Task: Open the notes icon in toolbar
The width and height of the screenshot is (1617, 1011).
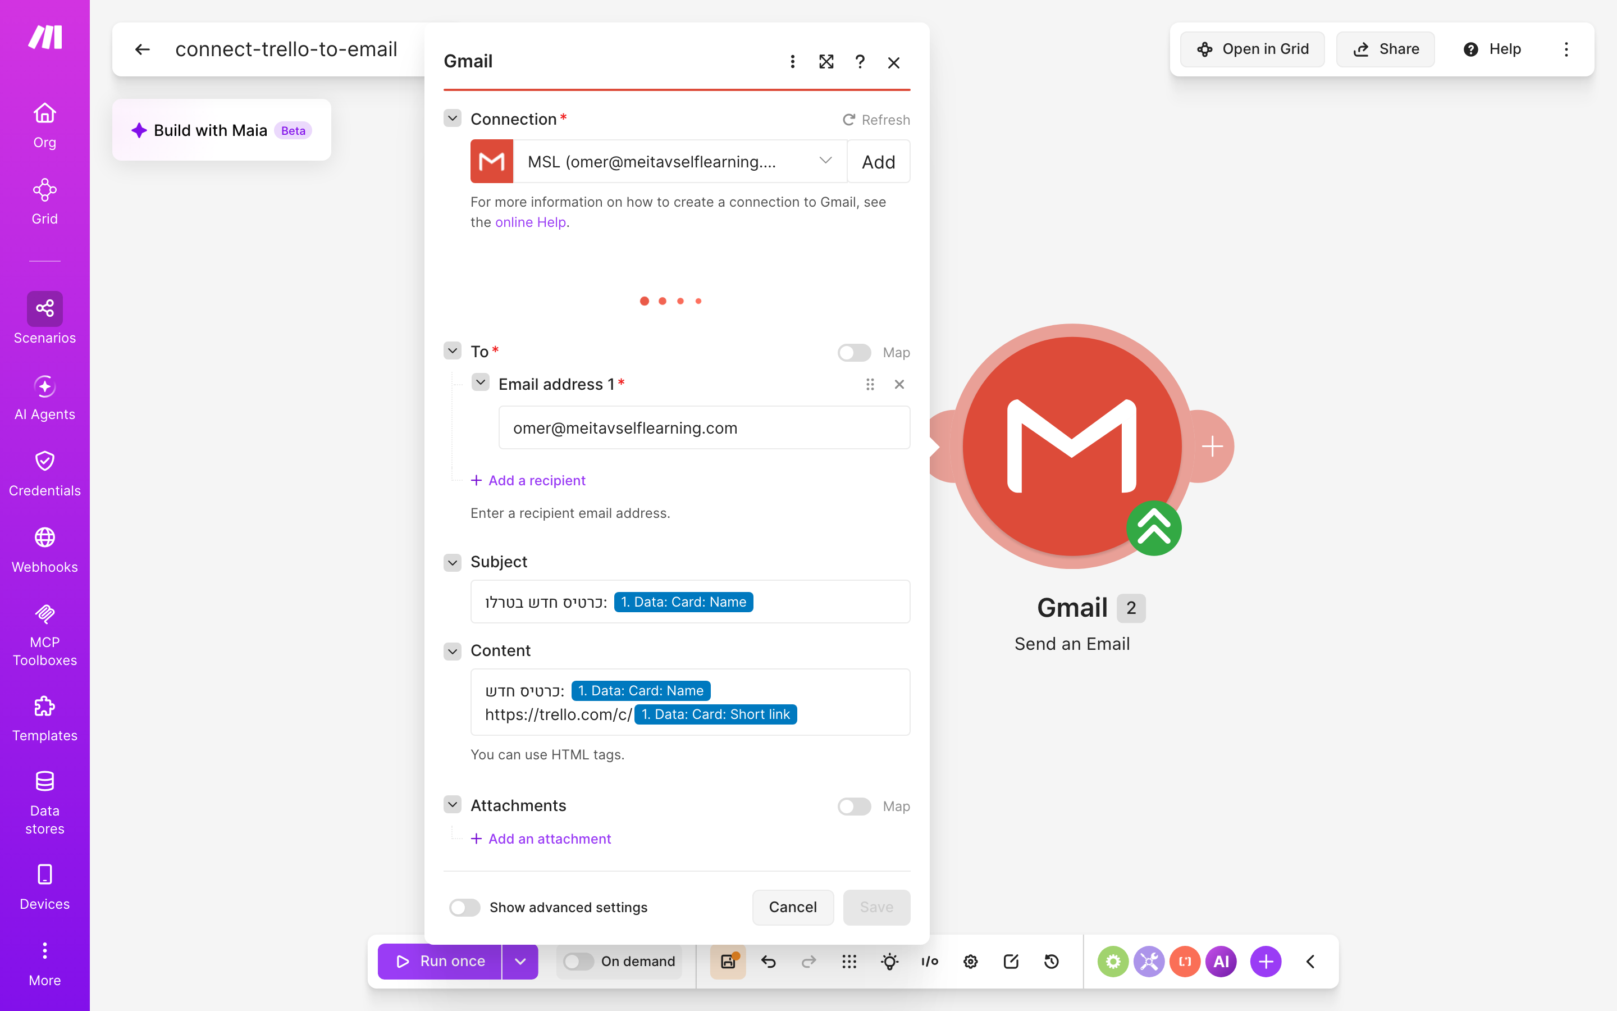Action: tap(1011, 962)
